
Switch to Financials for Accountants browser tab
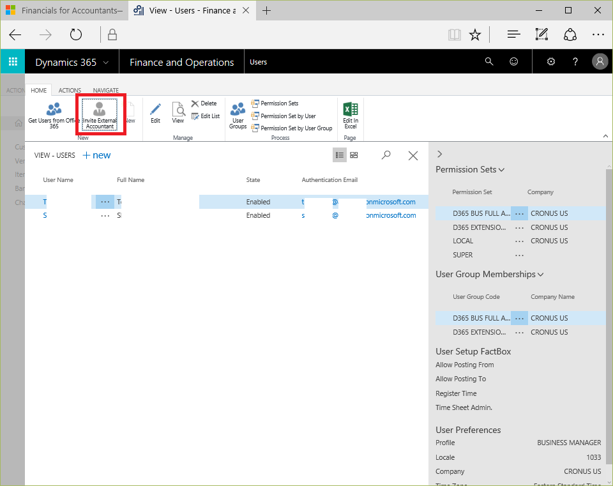pyautogui.click(x=64, y=11)
